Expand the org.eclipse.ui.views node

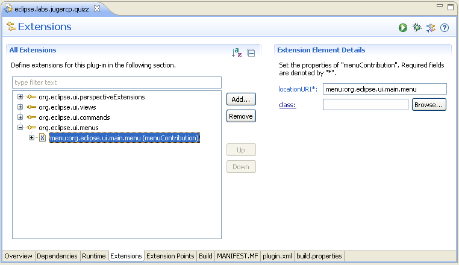pos(20,107)
